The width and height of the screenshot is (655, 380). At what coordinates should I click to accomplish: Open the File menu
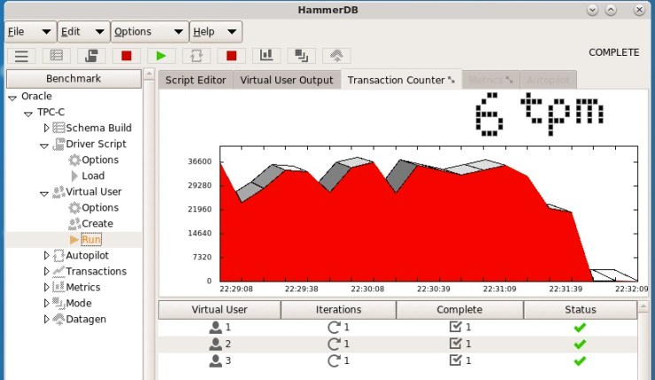coord(30,32)
